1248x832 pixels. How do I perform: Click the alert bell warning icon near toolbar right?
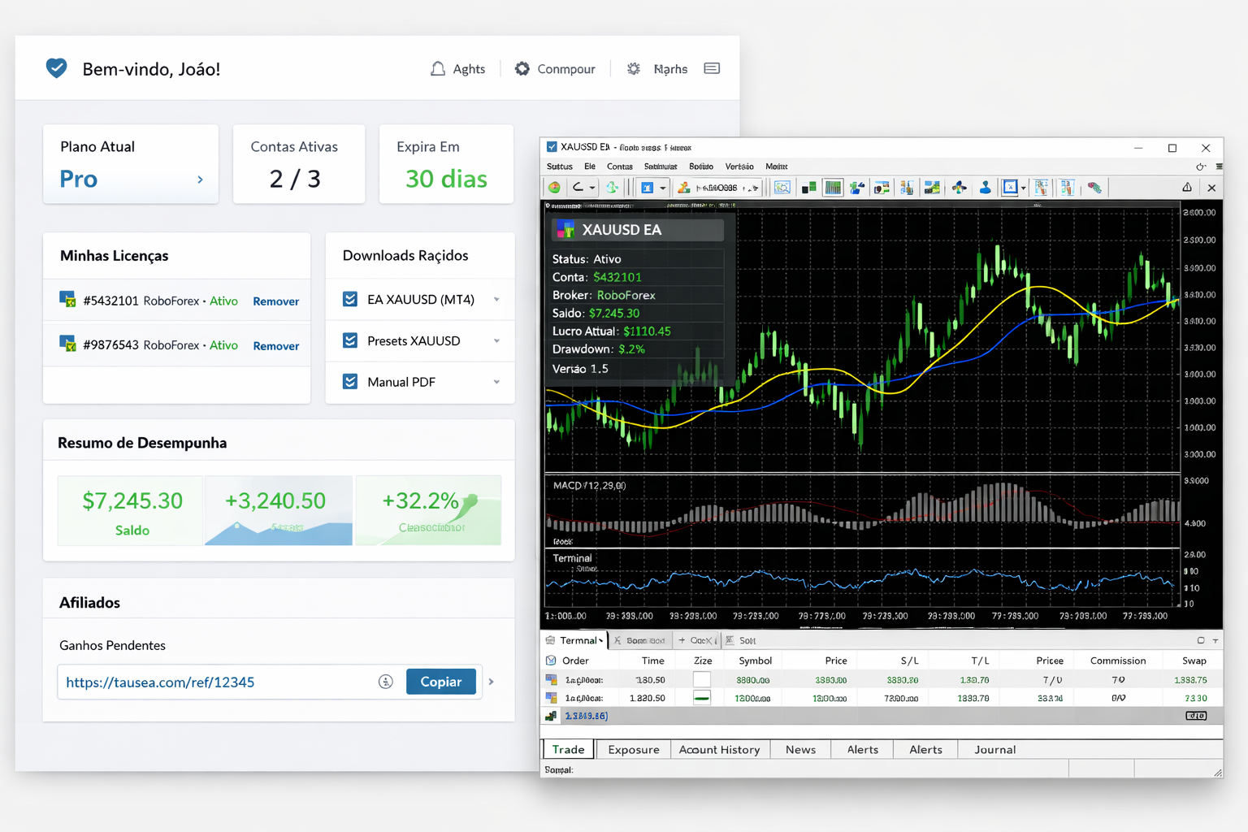click(1186, 188)
